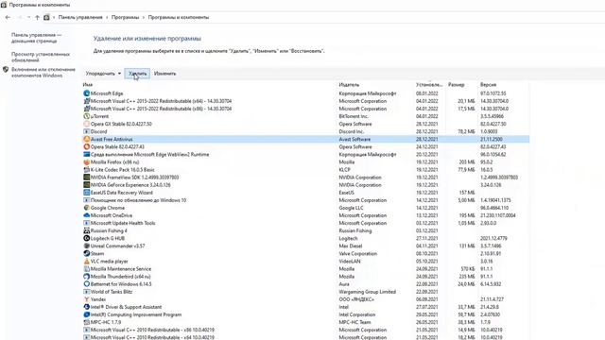Click the Yandex program icon
This screenshot has height=340, width=605.
(86, 299)
